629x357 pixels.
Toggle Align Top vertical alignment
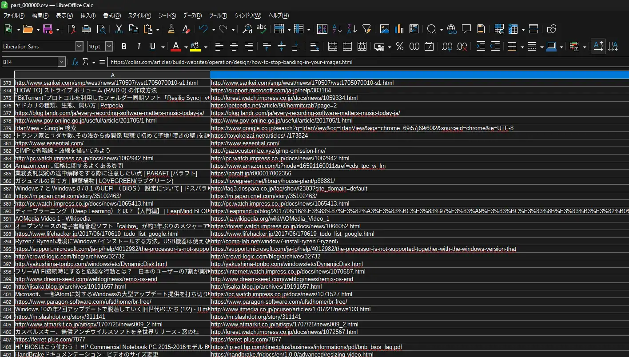[x=267, y=46]
